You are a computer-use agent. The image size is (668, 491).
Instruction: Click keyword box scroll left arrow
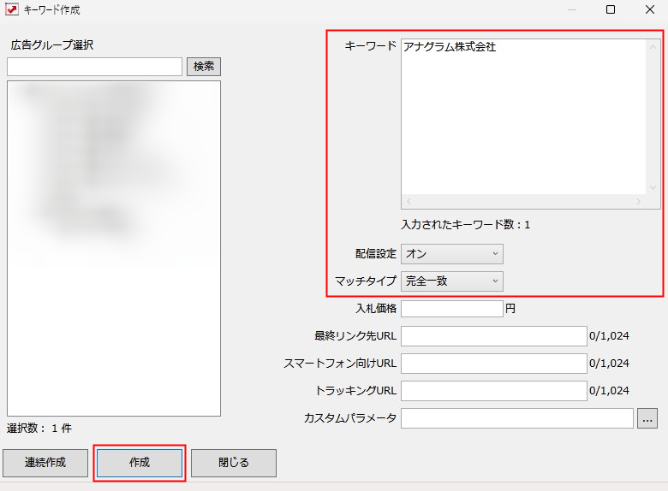[409, 202]
